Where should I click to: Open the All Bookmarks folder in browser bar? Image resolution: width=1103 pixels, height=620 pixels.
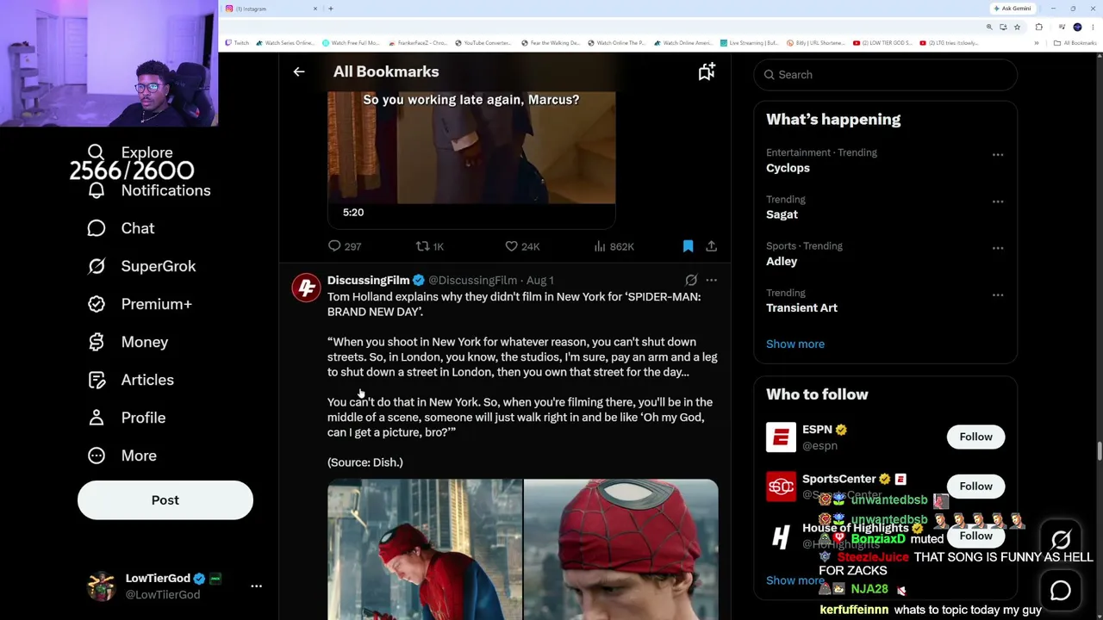click(1075, 43)
